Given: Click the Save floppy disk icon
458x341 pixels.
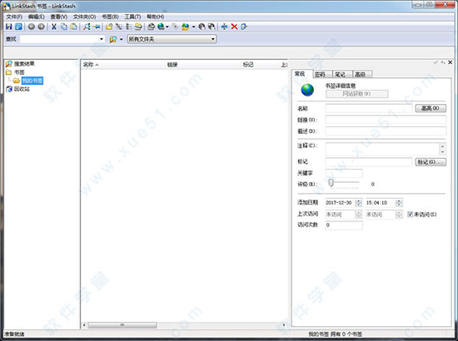Looking at the screenshot, I should [x=9, y=27].
